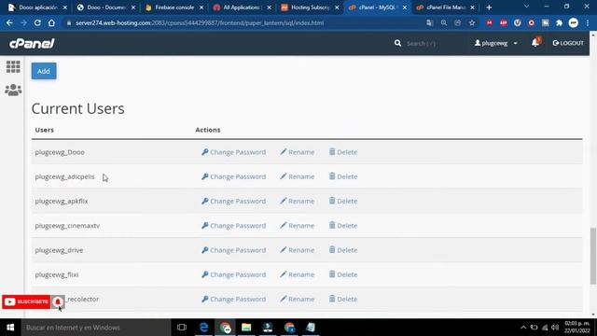Open the Windows Start menu
597x336 pixels.
coord(10,328)
